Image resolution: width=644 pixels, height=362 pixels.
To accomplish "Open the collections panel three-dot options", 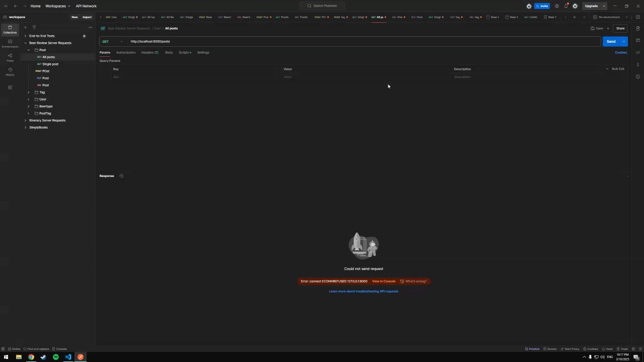I will click(91, 27).
